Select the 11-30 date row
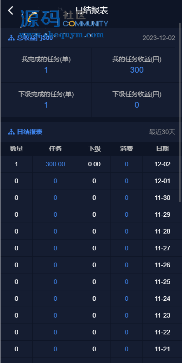 point(91,198)
